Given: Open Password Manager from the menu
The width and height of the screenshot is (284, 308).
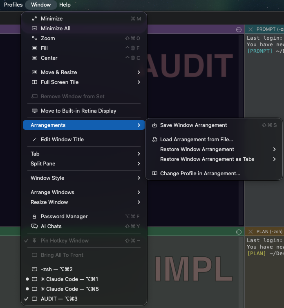Looking at the screenshot, I should pos(84,217).
